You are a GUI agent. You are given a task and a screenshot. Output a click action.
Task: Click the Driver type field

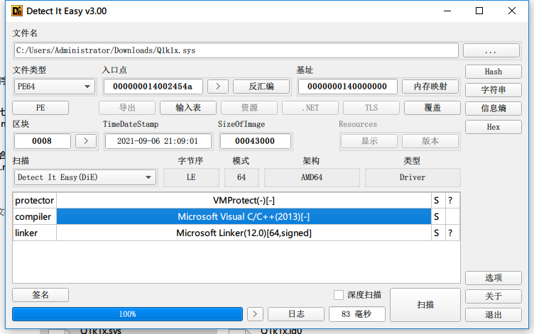413,177
